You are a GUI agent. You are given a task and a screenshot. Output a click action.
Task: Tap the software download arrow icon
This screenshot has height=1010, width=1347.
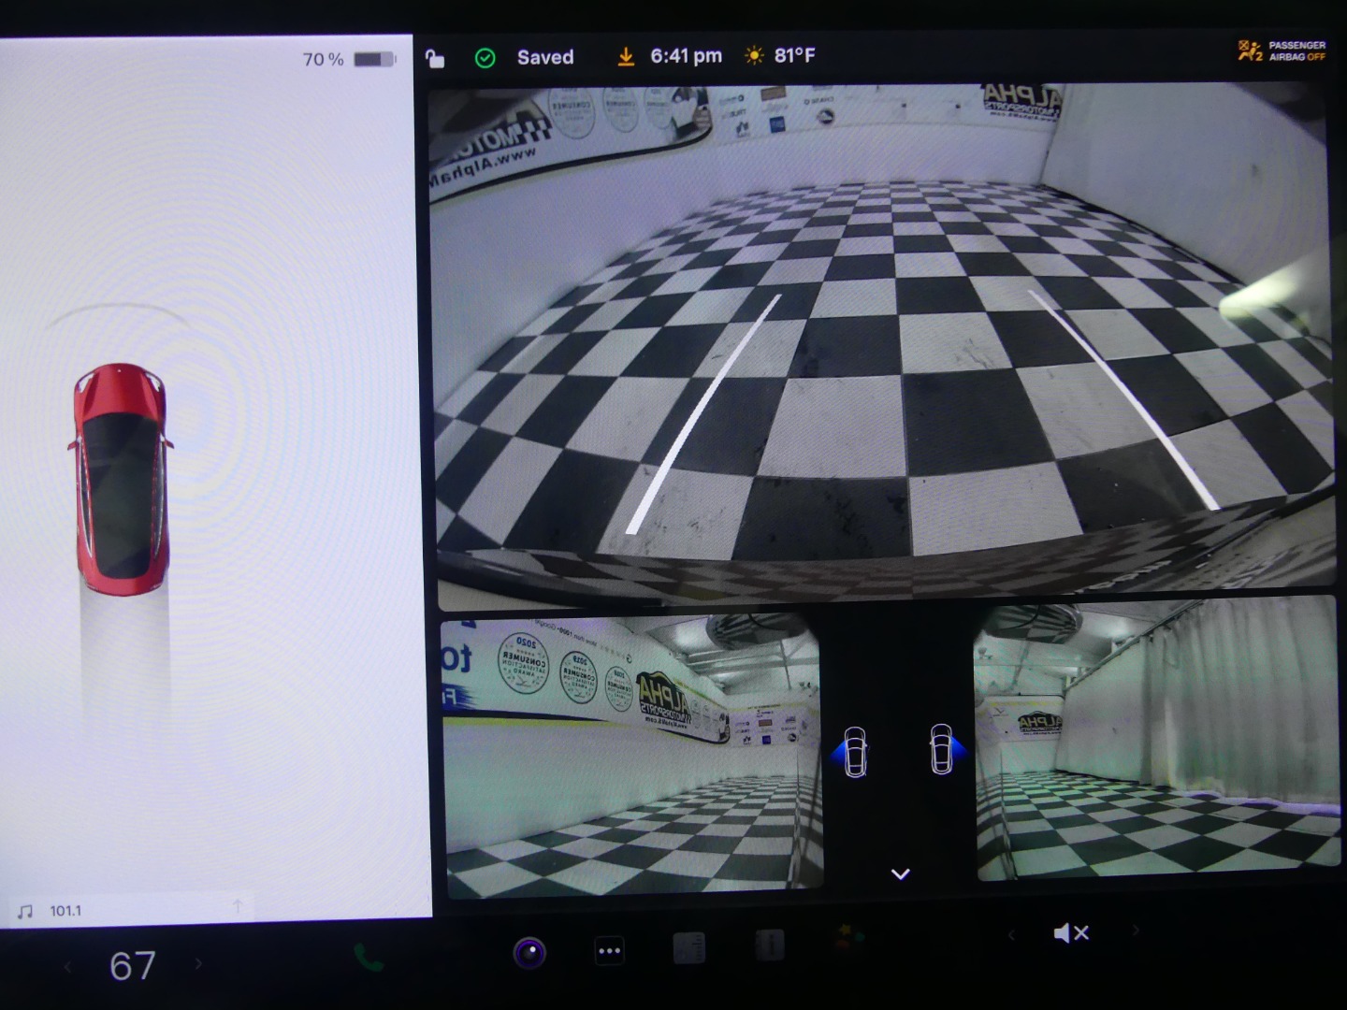(625, 57)
